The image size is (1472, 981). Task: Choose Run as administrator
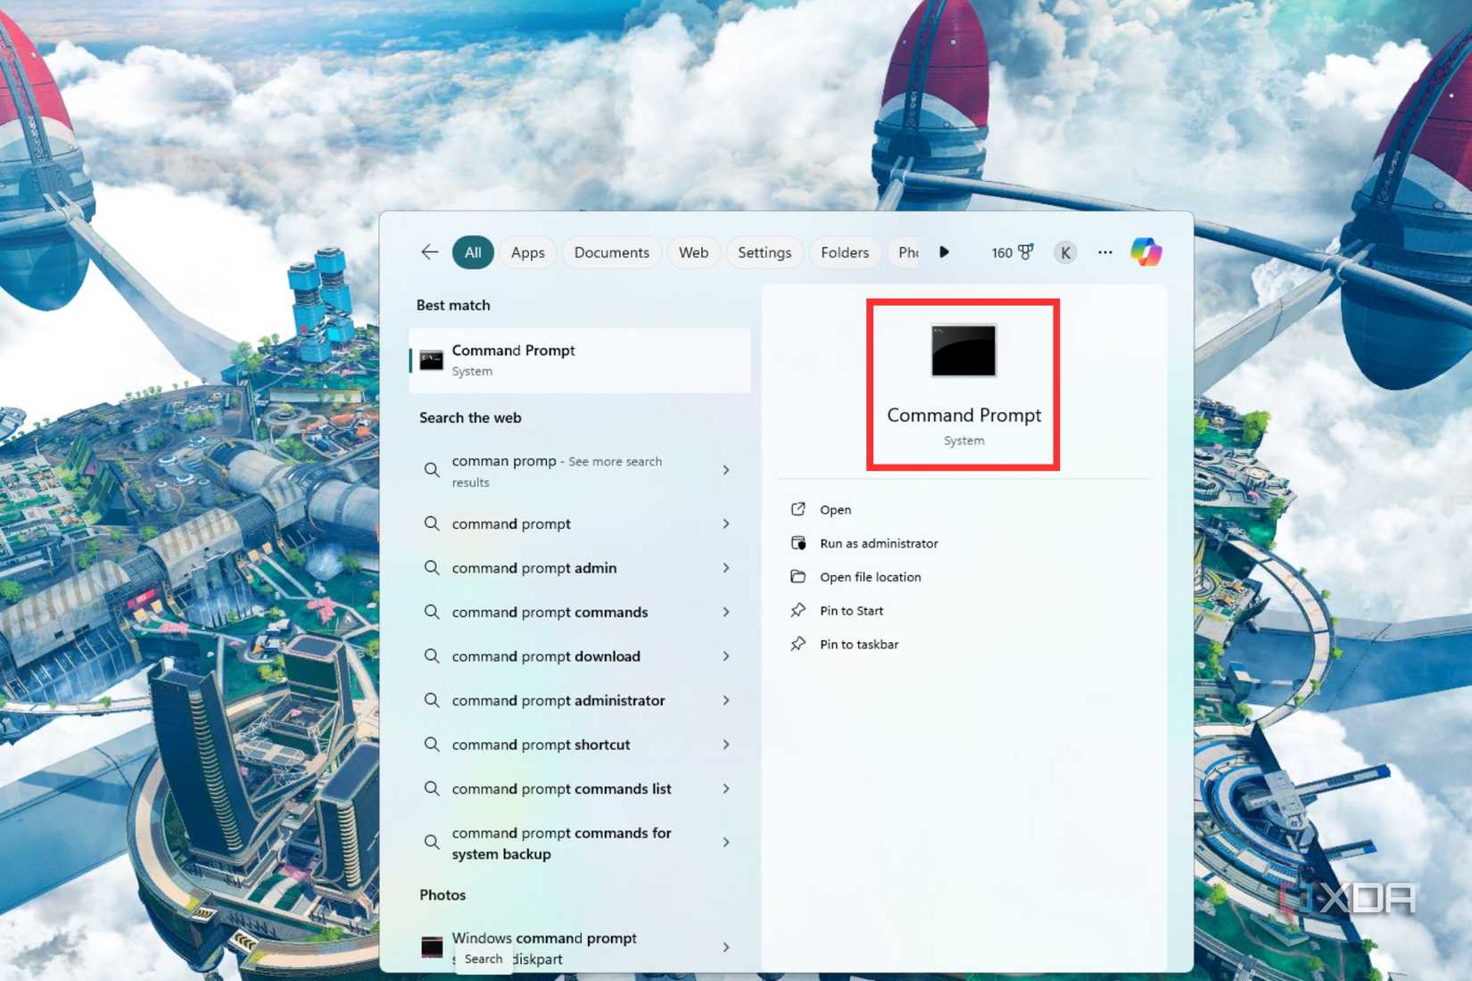[x=879, y=543]
